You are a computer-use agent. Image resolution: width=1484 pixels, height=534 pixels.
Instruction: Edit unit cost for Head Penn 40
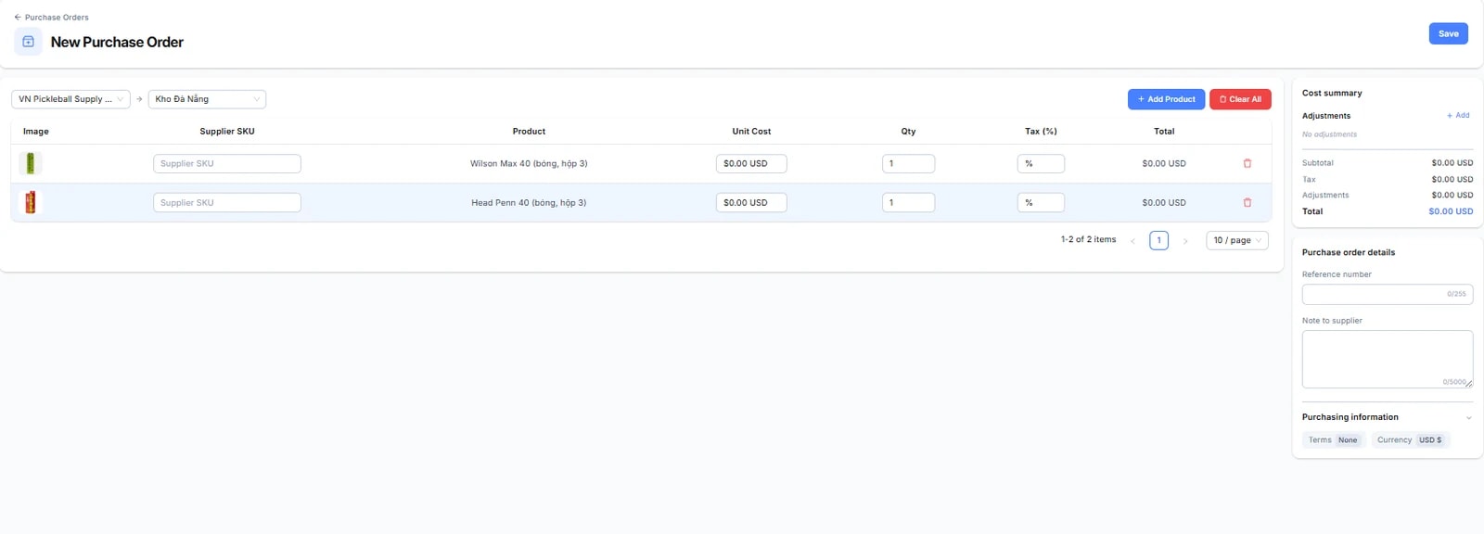pyautogui.click(x=751, y=202)
